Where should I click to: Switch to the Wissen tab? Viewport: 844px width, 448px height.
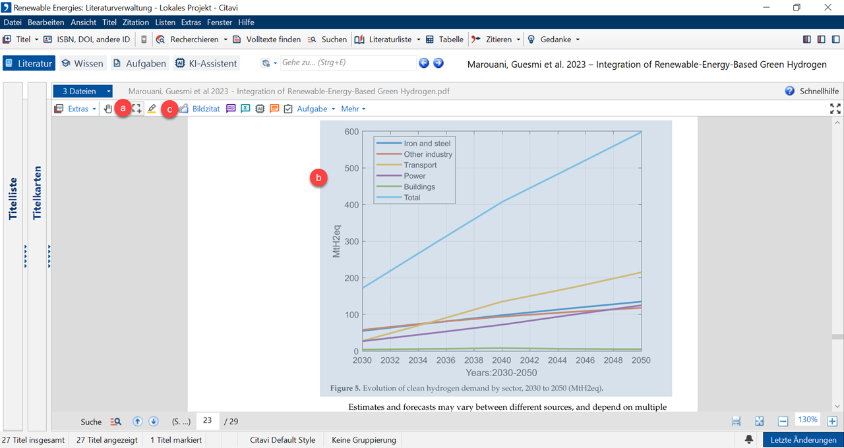point(82,63)
